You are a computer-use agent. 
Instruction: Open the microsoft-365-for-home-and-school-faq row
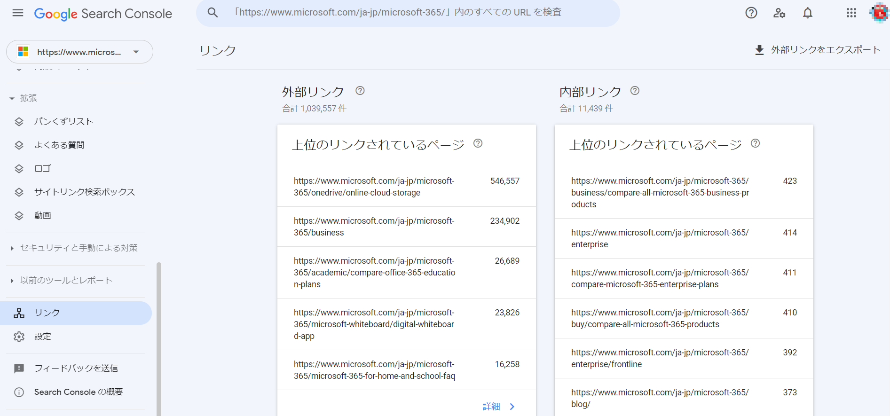pos(407,370)
